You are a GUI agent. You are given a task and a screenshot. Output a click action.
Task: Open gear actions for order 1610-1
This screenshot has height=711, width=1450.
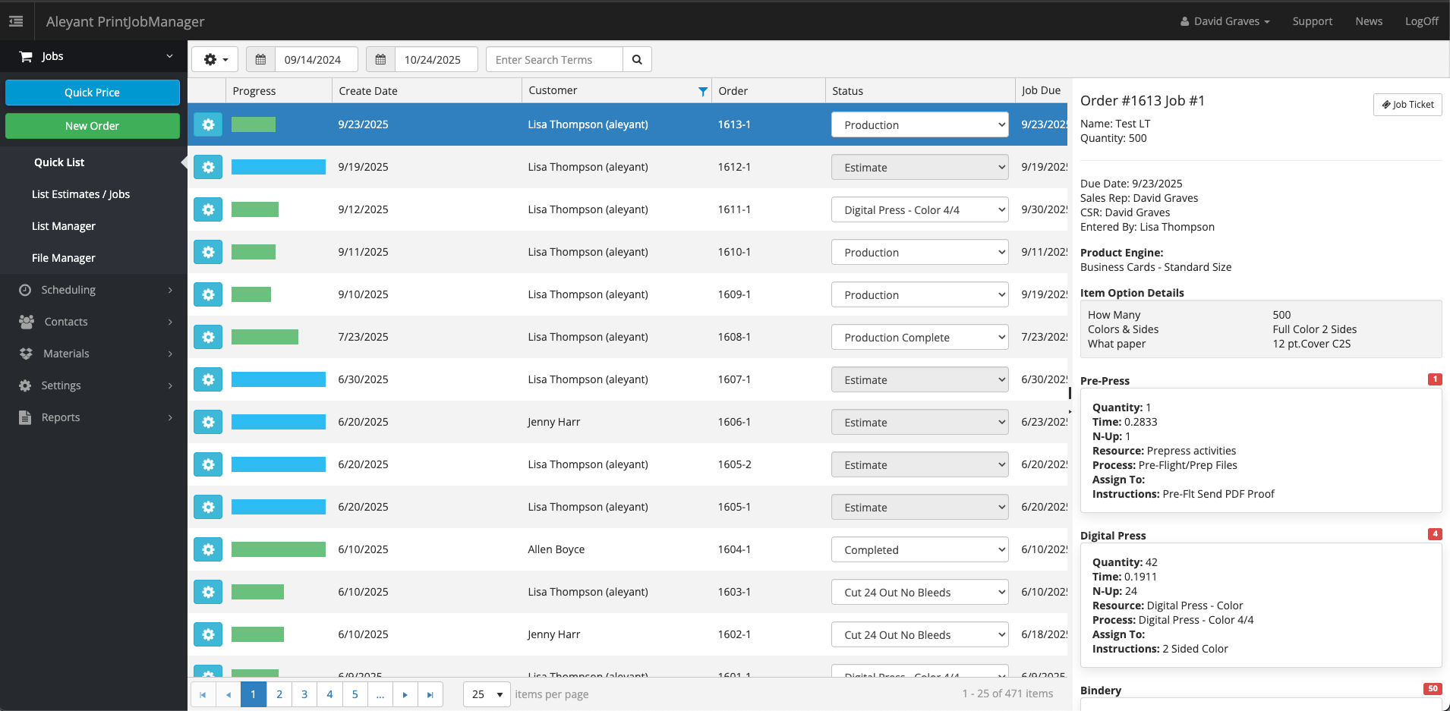click(x=208, y=252)
